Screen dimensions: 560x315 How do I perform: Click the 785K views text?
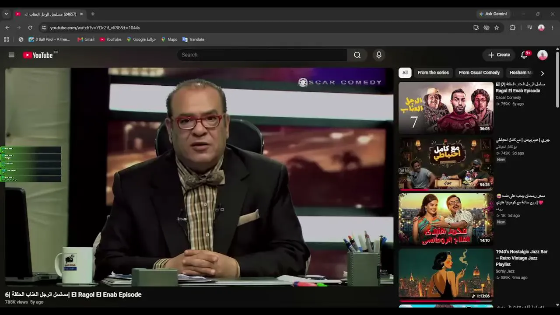pos(17,302)
